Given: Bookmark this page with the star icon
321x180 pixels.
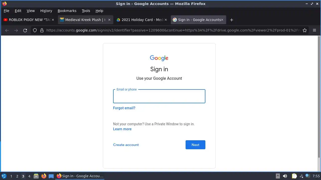Looking at the screenshot, I should tap(305, 30).
